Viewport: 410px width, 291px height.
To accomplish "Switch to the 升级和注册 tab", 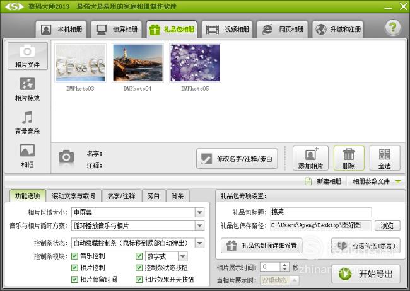I will 337,29.
